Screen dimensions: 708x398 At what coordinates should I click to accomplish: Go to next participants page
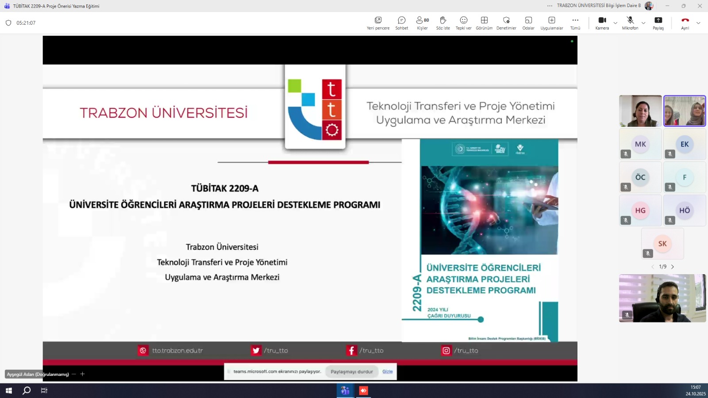(673, 267)
